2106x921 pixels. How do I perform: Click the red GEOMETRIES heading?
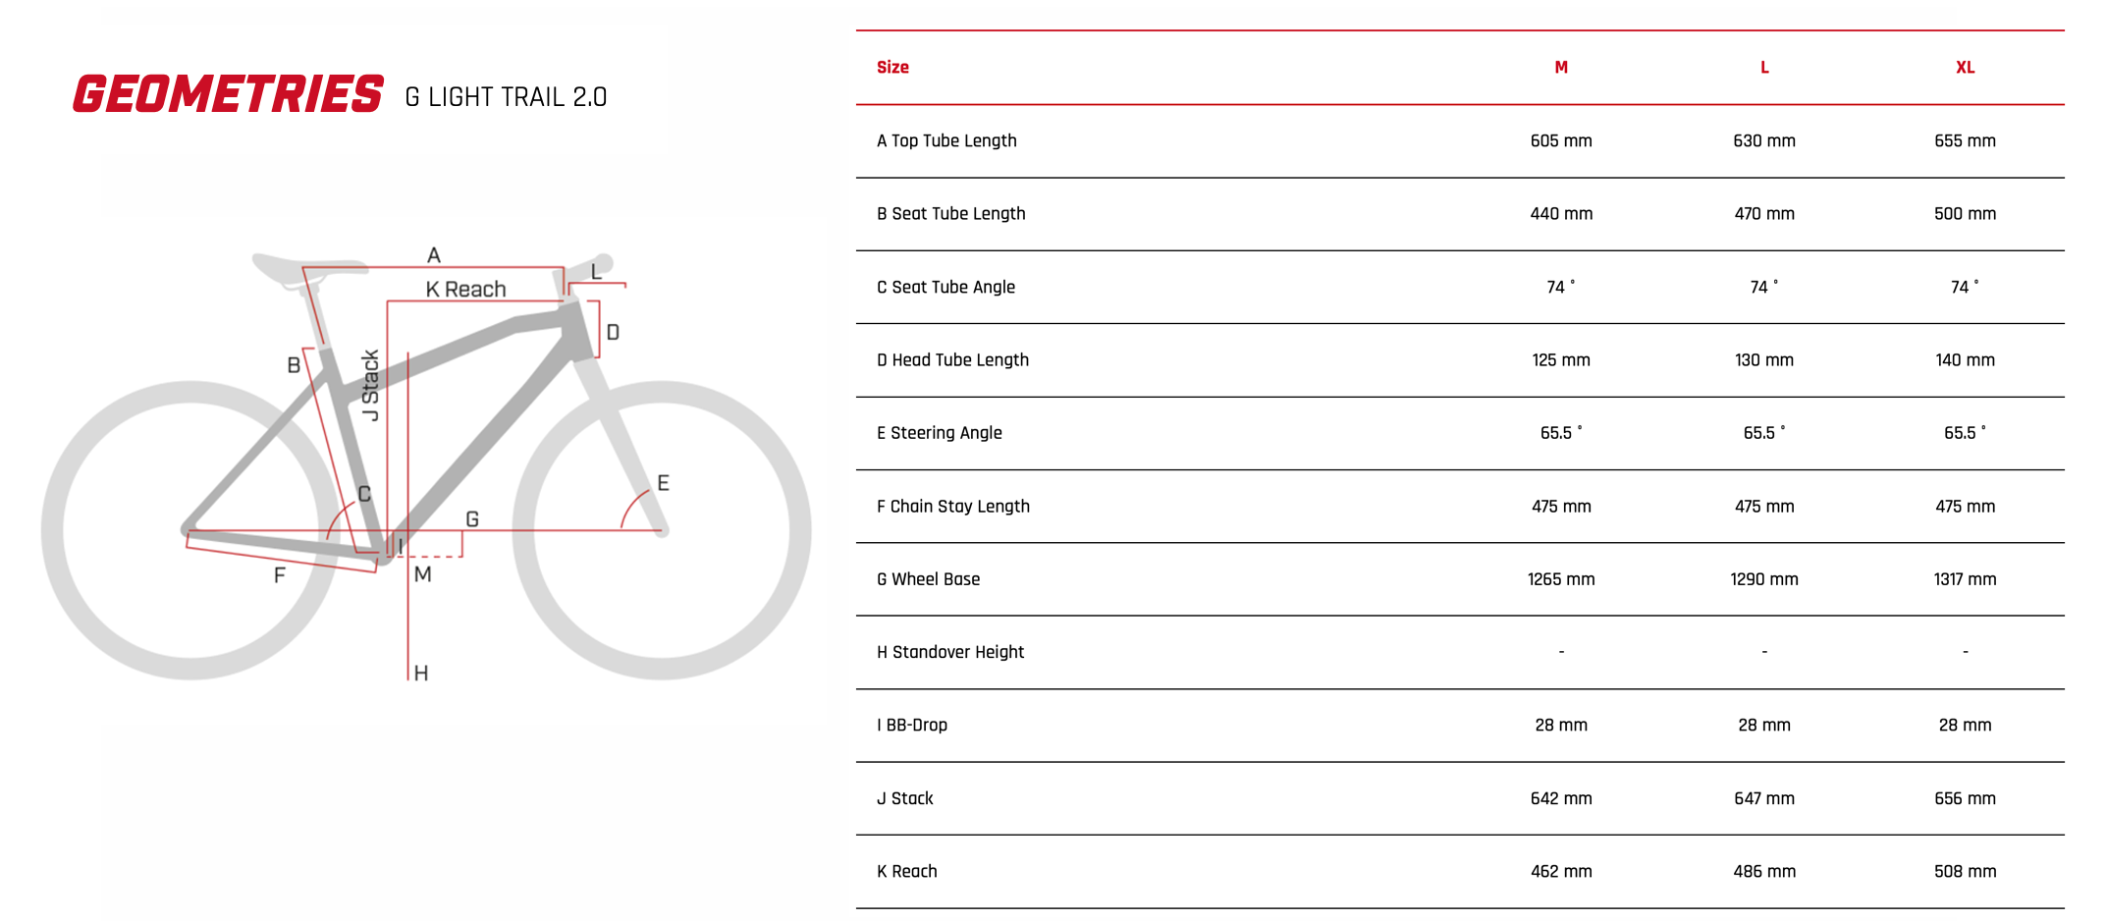point(228,94)
